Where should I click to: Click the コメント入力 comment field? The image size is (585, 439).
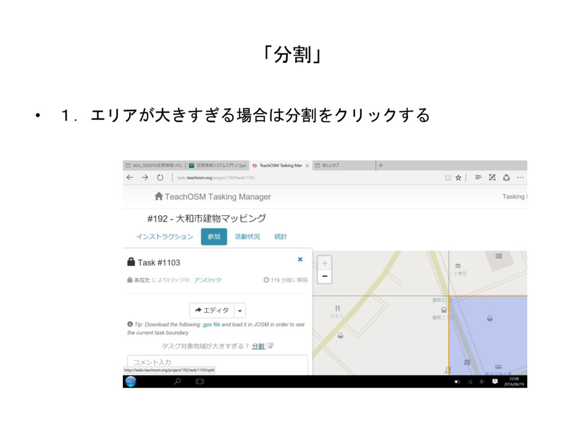tap(218, 364)
